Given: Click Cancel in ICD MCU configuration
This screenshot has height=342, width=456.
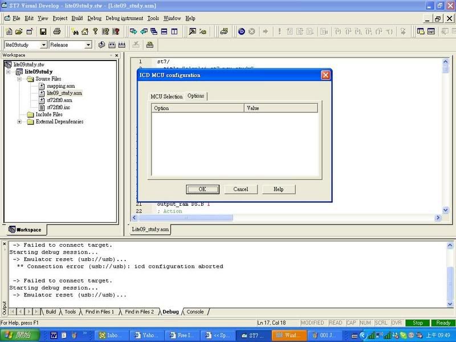Looking at the screenshot, I should [241, 189].
